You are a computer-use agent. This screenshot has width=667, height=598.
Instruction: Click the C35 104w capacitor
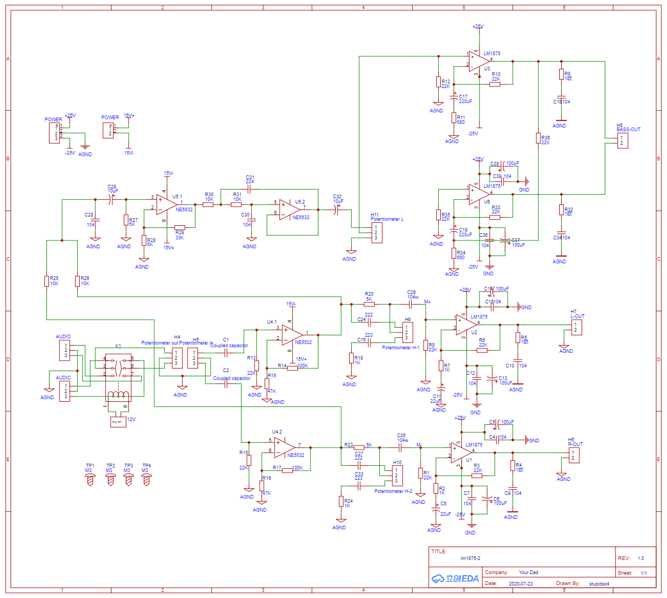[400, 448]
